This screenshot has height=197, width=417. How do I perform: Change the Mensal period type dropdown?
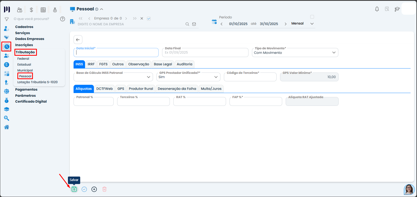[303, 23]
